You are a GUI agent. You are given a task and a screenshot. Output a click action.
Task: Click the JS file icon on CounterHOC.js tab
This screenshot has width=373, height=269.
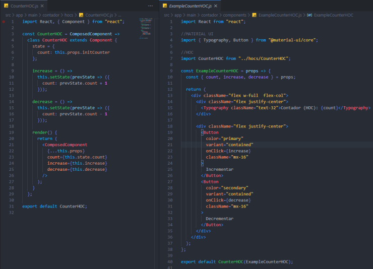click(6, 6)
